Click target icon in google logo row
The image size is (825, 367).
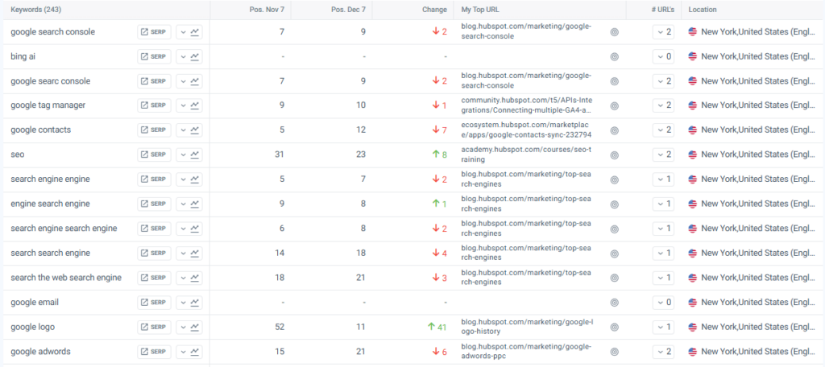[x=614, y=328]
